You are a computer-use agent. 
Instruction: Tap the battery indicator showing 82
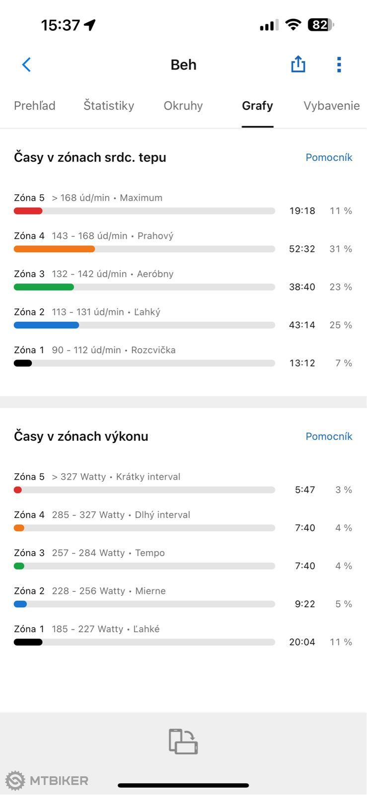[321, 25]
